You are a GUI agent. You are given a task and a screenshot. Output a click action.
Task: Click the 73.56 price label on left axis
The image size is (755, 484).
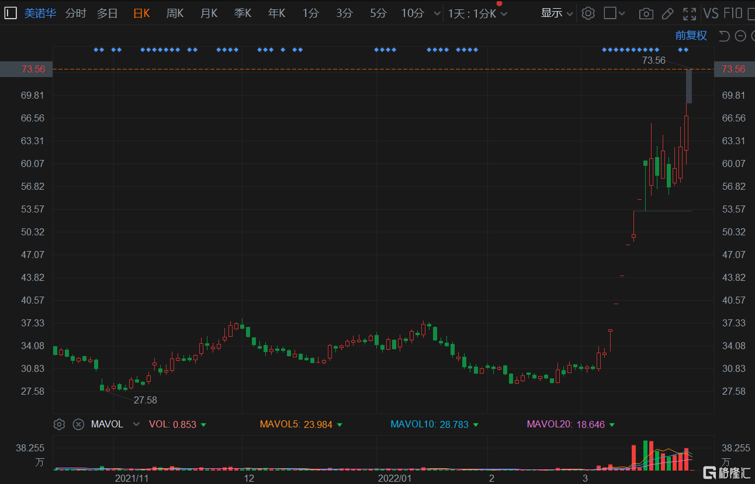pos(26,69)
